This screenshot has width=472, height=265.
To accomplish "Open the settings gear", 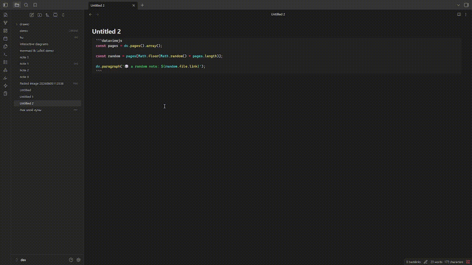I will (x=79, y=260).
